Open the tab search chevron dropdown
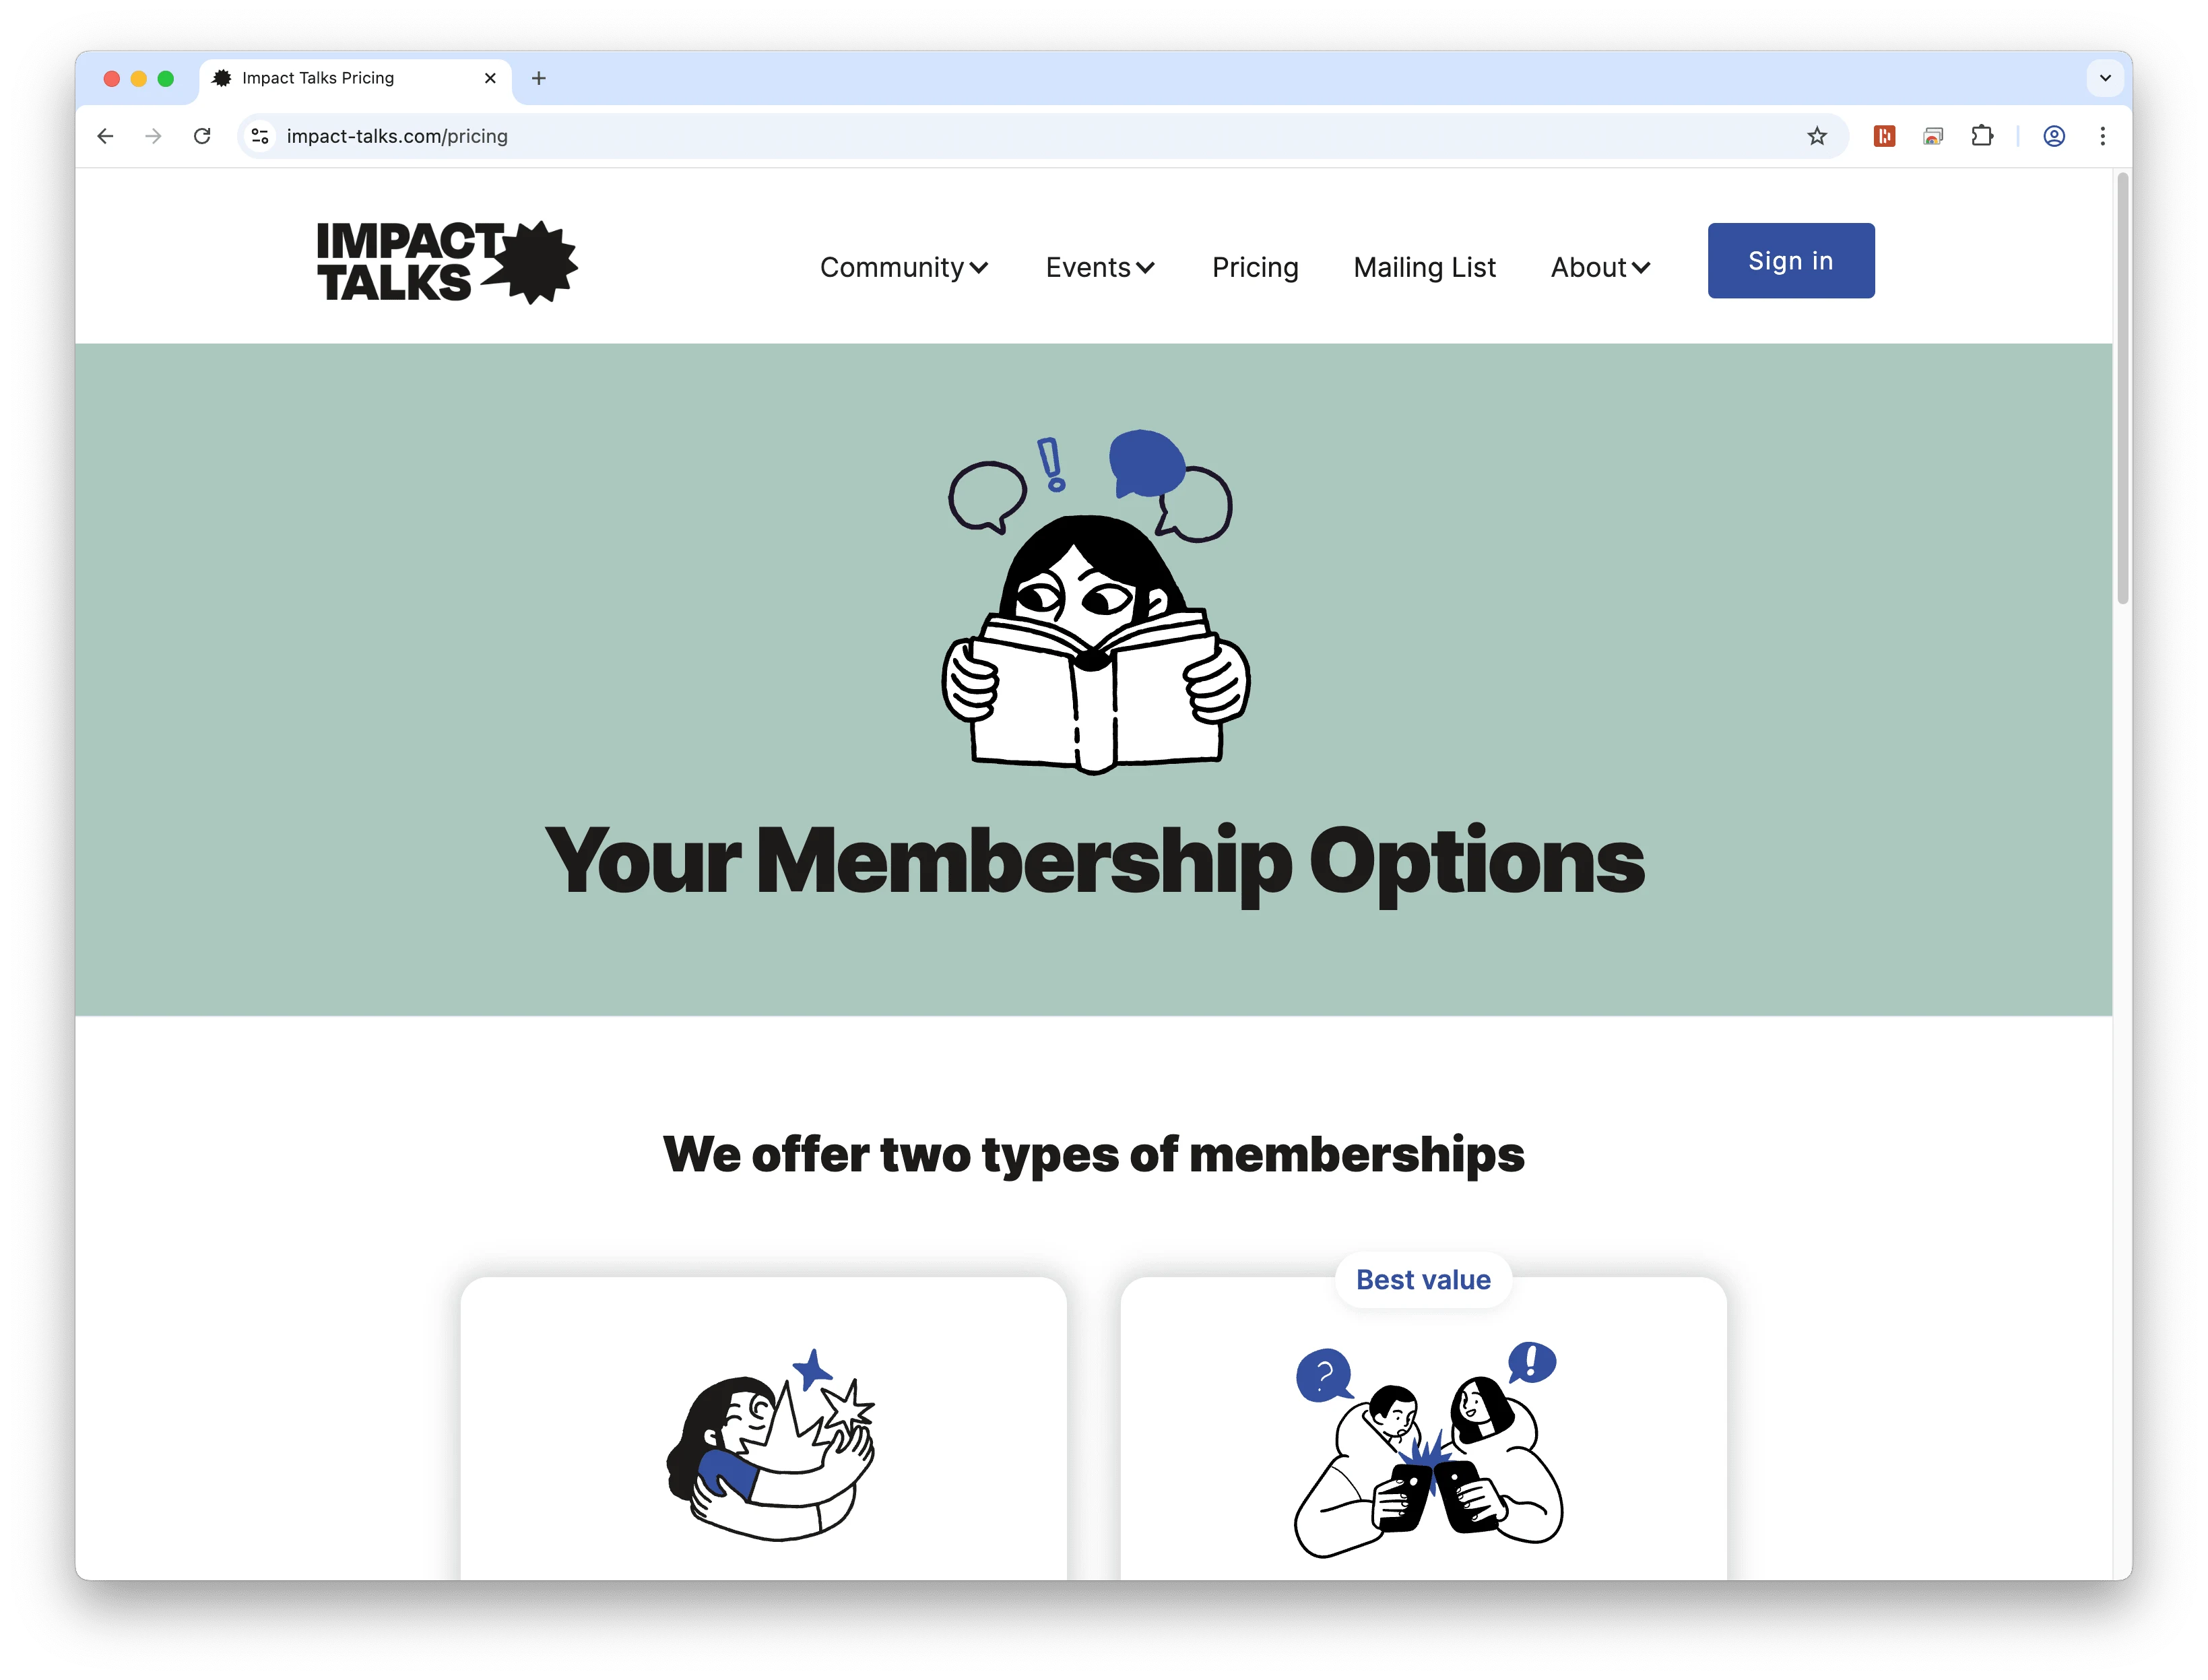This screenshot has width=2208, height=1680. coord(2104,78)
